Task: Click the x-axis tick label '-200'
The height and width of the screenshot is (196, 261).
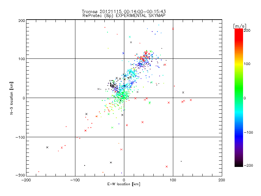Action: pyautogui.click(x=26, y=180)
